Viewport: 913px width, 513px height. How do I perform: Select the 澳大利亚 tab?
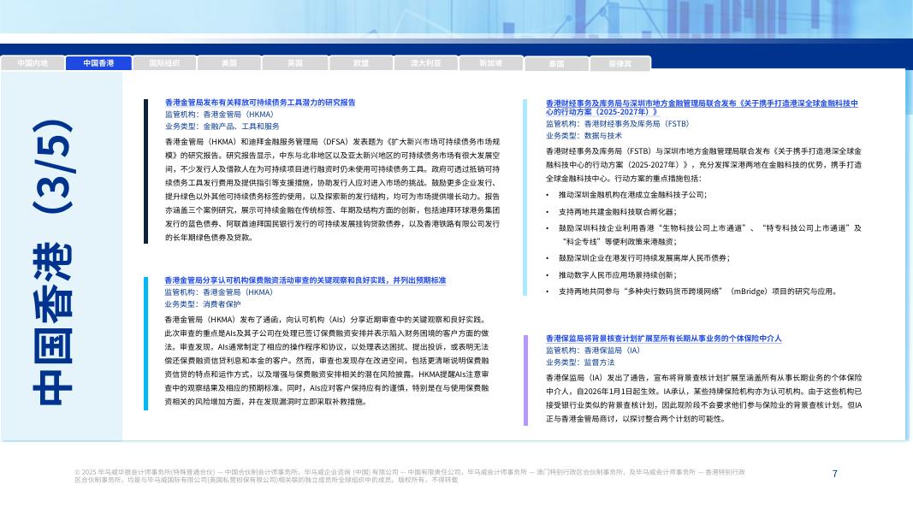[426, 62]
